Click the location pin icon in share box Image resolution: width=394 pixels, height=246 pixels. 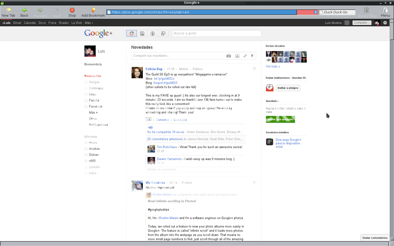tap(252, 56)
